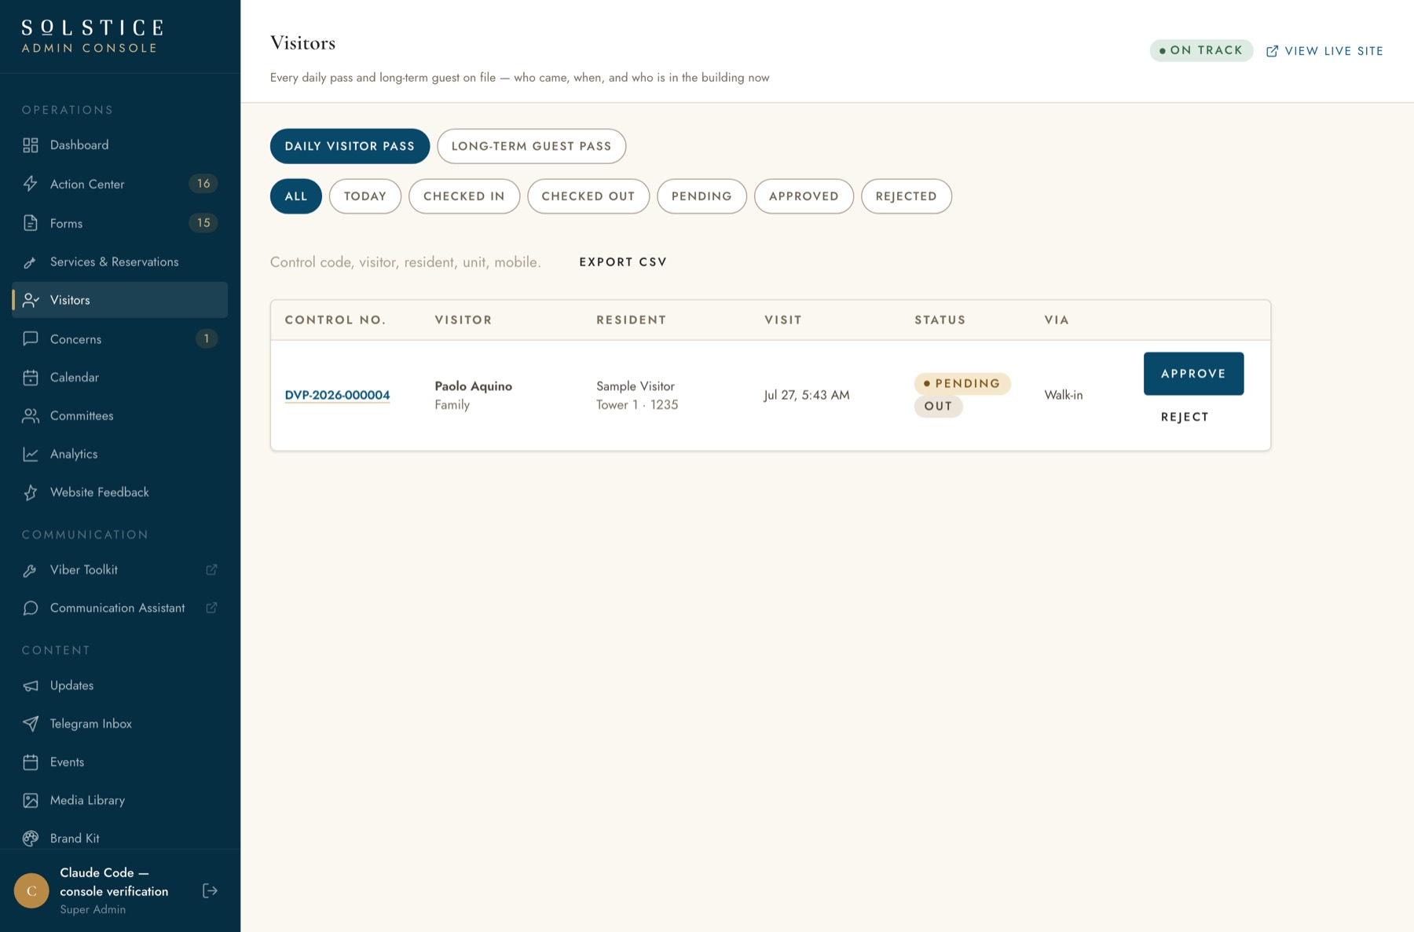Filter visitors by Checked Out

click(588, 196)
